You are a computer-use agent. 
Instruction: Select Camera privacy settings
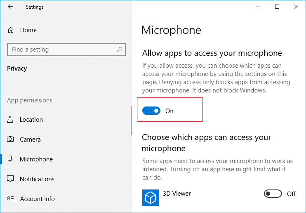[x=30, y=140]
